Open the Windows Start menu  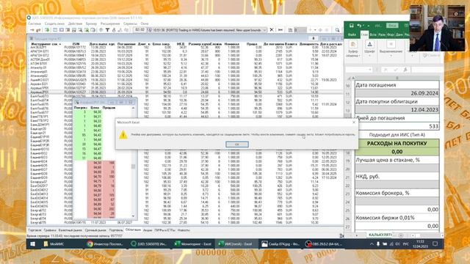(x=32, y=244)
